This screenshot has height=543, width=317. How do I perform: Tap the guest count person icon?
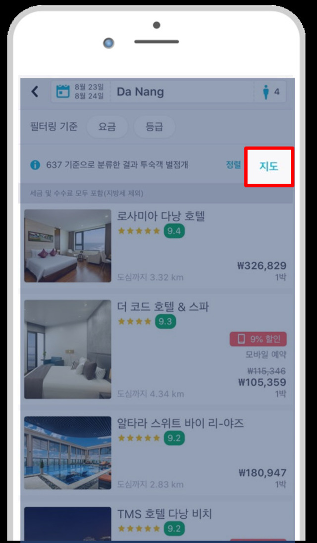266,92
